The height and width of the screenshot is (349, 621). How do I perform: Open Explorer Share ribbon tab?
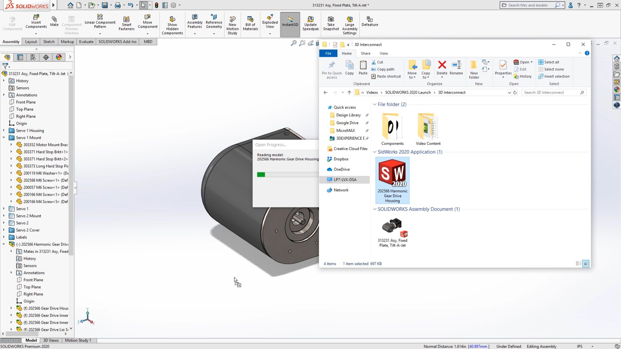(x=365, y=53)
